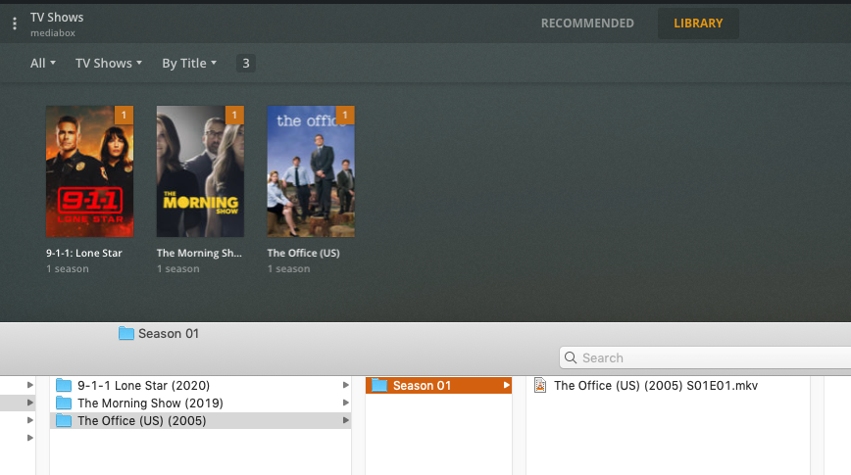Expand the highlighted disclosure triangle in left column
The image size is (851, 475).
30,403
